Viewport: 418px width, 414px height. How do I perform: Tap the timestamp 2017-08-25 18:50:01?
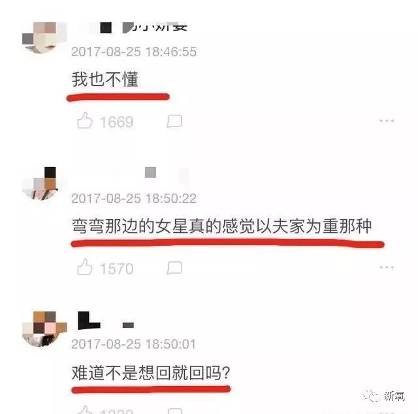[133, 344]
